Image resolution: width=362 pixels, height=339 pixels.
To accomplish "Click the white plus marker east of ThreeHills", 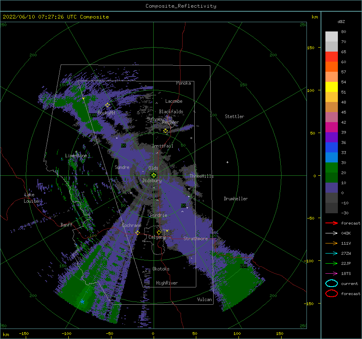I will tap(227, 162).
